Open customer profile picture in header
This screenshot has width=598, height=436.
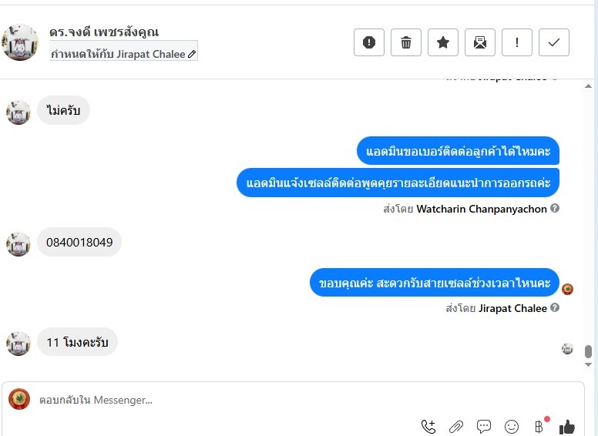20,42
